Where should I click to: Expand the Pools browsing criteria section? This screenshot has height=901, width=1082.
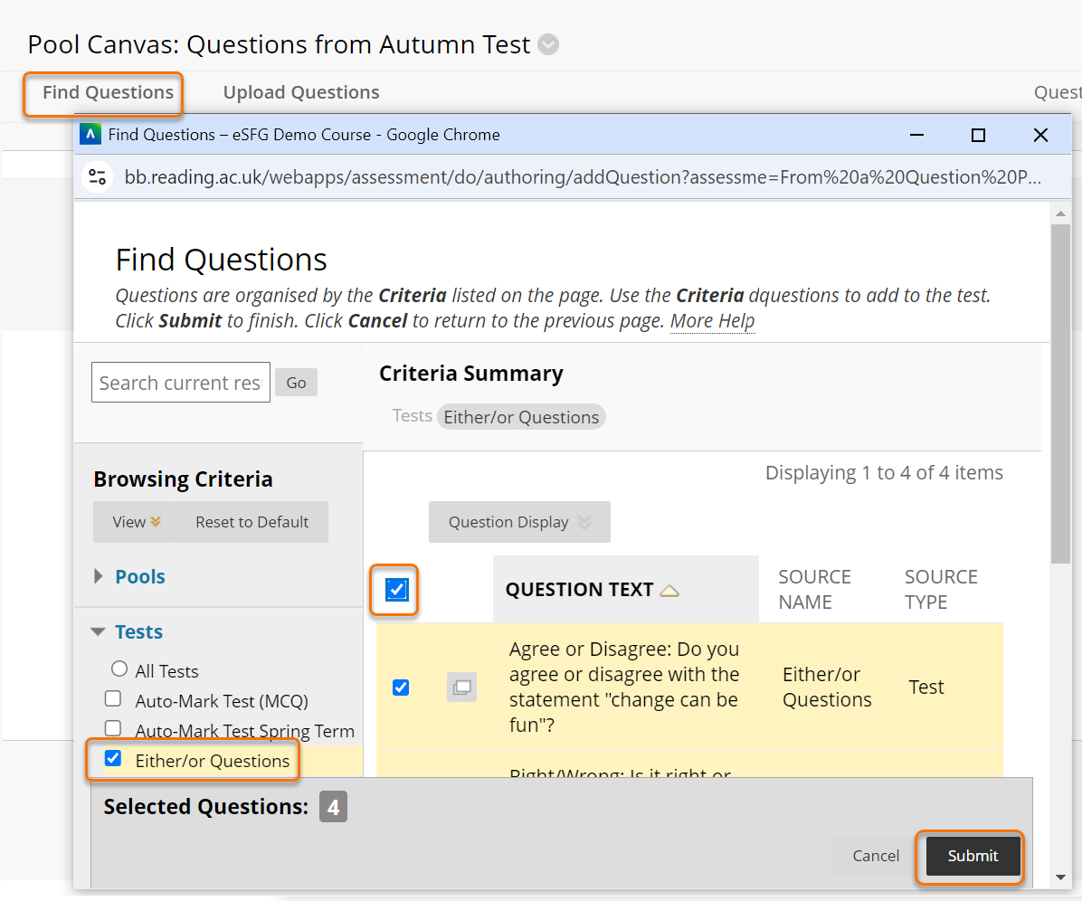coord(100,576)
